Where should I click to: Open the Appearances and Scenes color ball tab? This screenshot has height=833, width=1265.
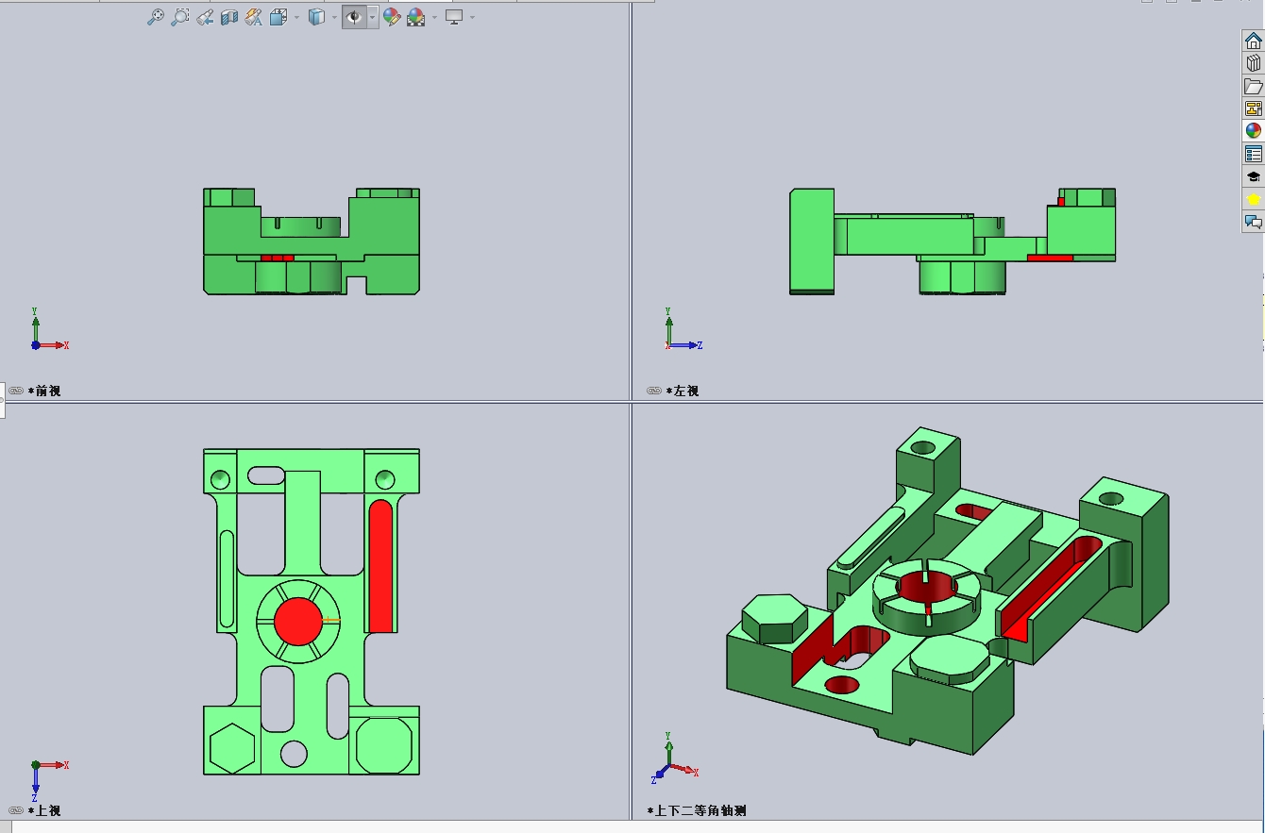point(1254,131)
